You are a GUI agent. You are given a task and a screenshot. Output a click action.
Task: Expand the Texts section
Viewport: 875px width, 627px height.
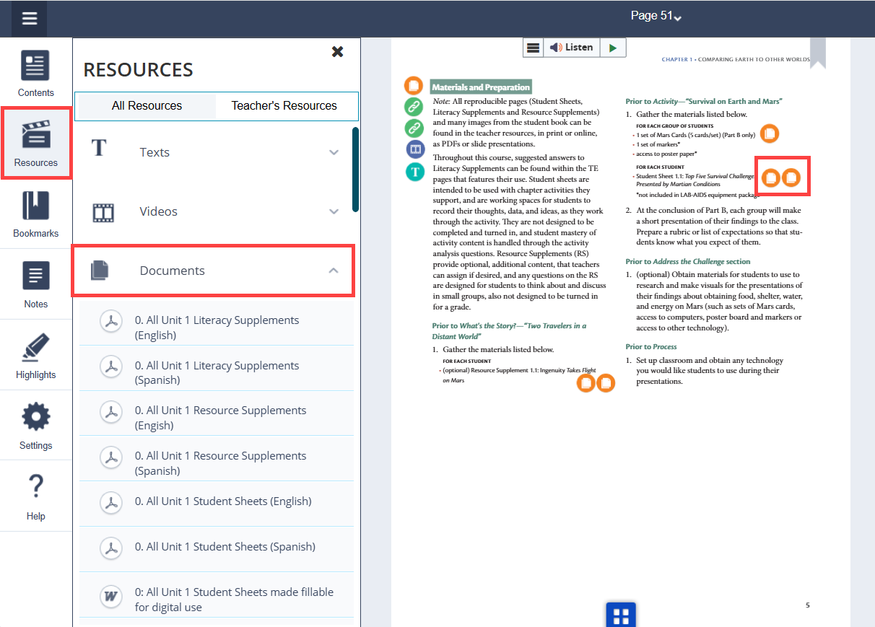click(215, 152)
